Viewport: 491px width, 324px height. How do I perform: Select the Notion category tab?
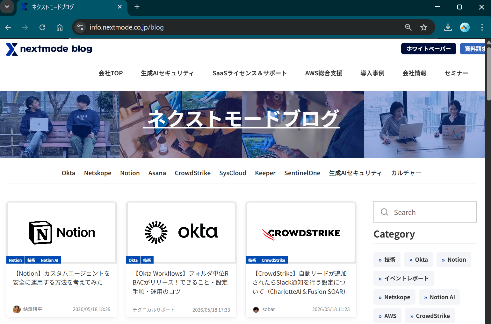point(130,173)
